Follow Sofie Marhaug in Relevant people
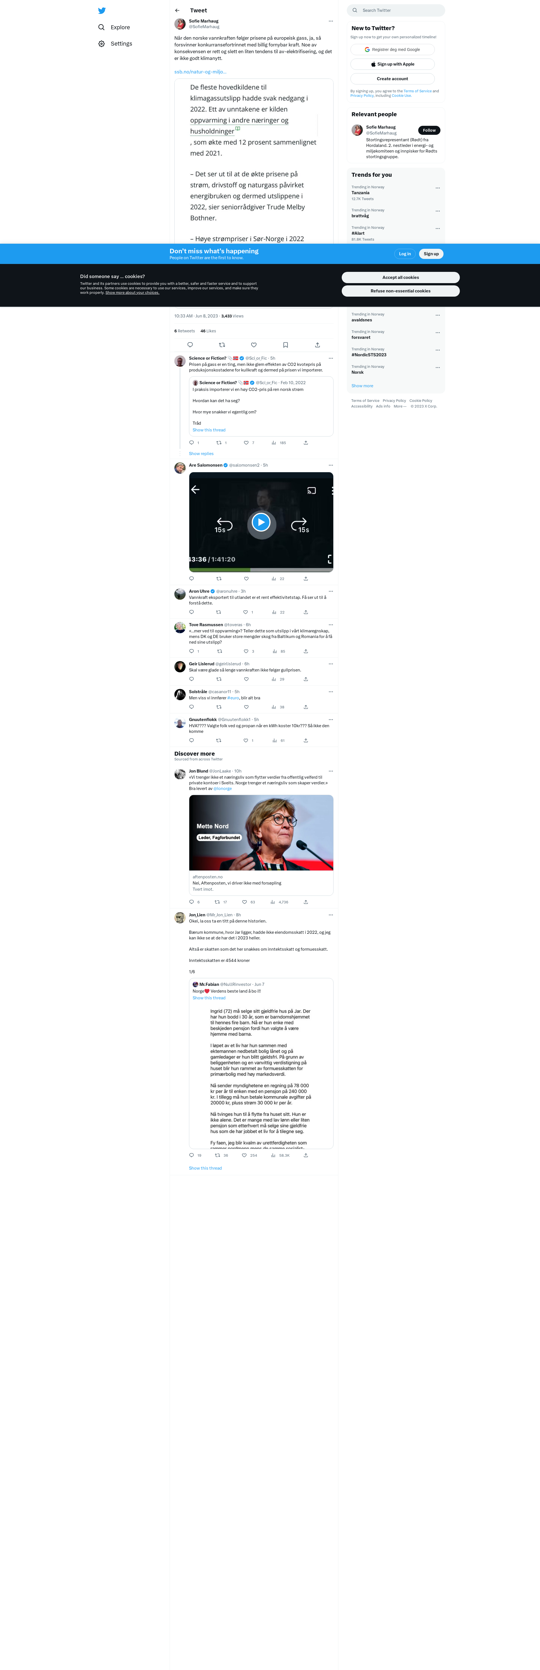 [429, 130]
